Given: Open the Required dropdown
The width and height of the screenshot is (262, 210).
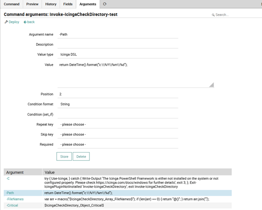Looking at the screenshot, I should tap(118, 144).
